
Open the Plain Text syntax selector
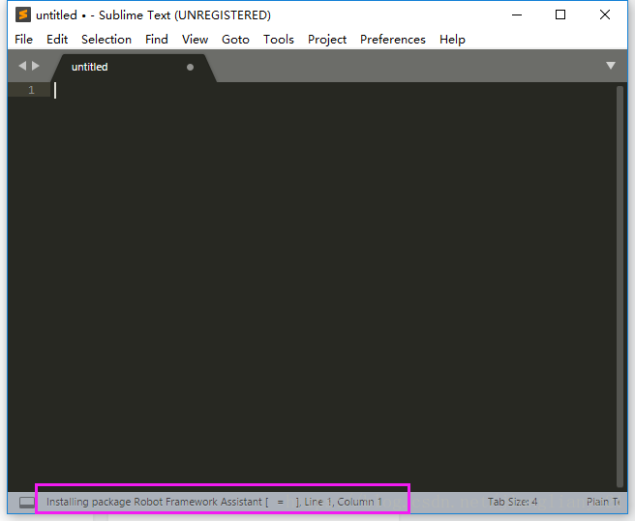pos(603,502)
